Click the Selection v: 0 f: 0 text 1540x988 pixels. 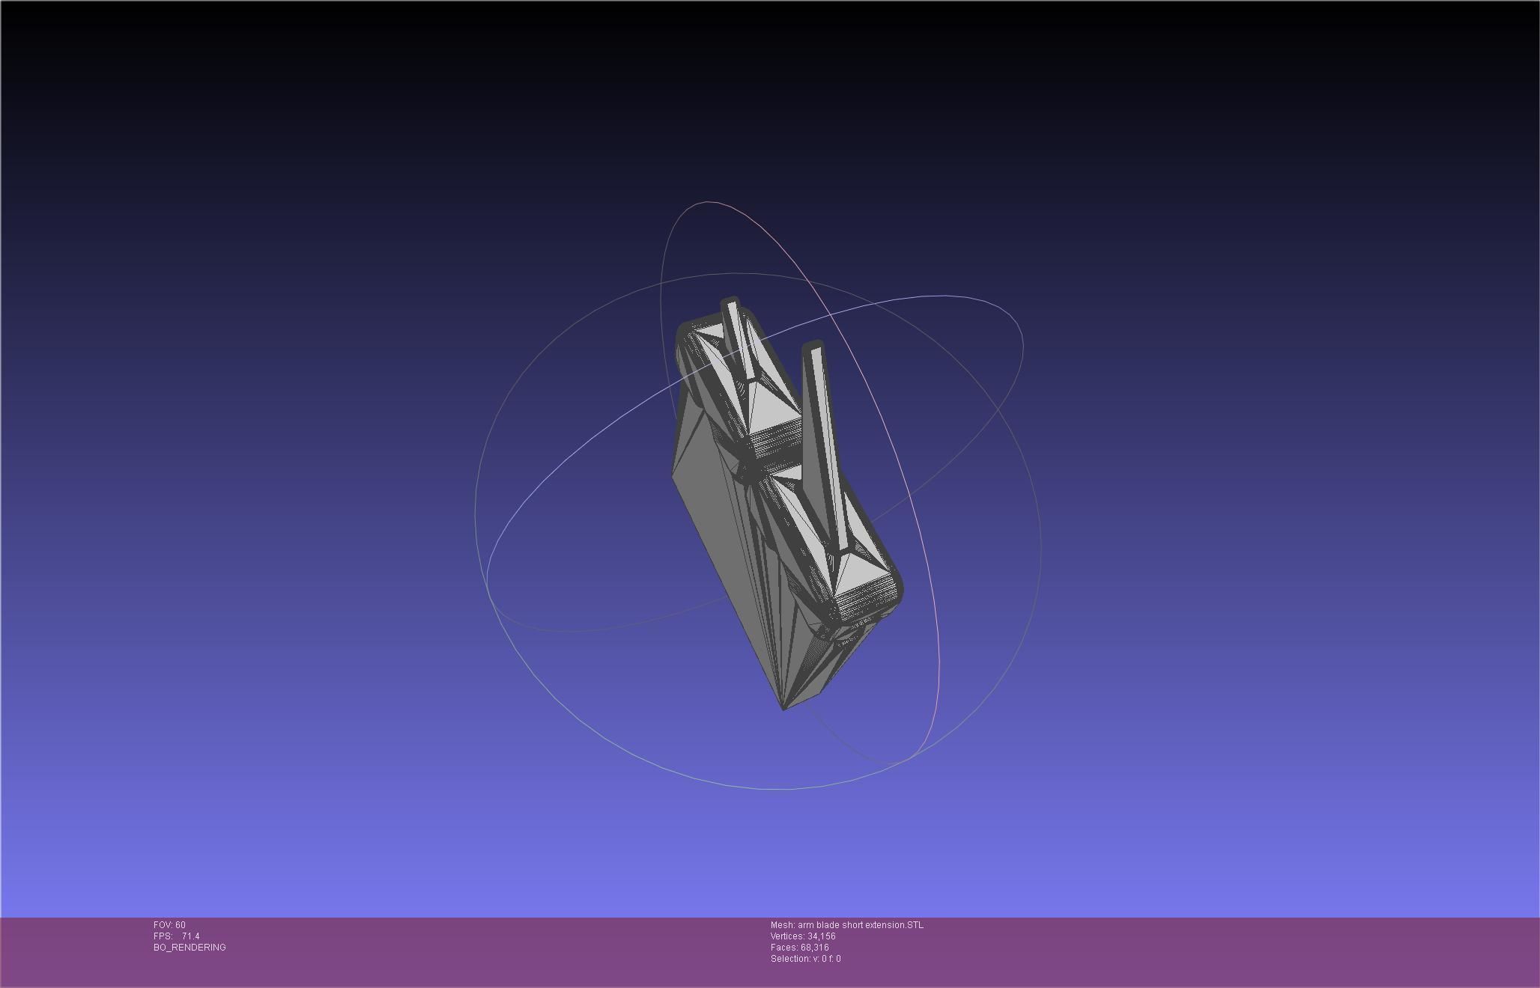[805, 959]
